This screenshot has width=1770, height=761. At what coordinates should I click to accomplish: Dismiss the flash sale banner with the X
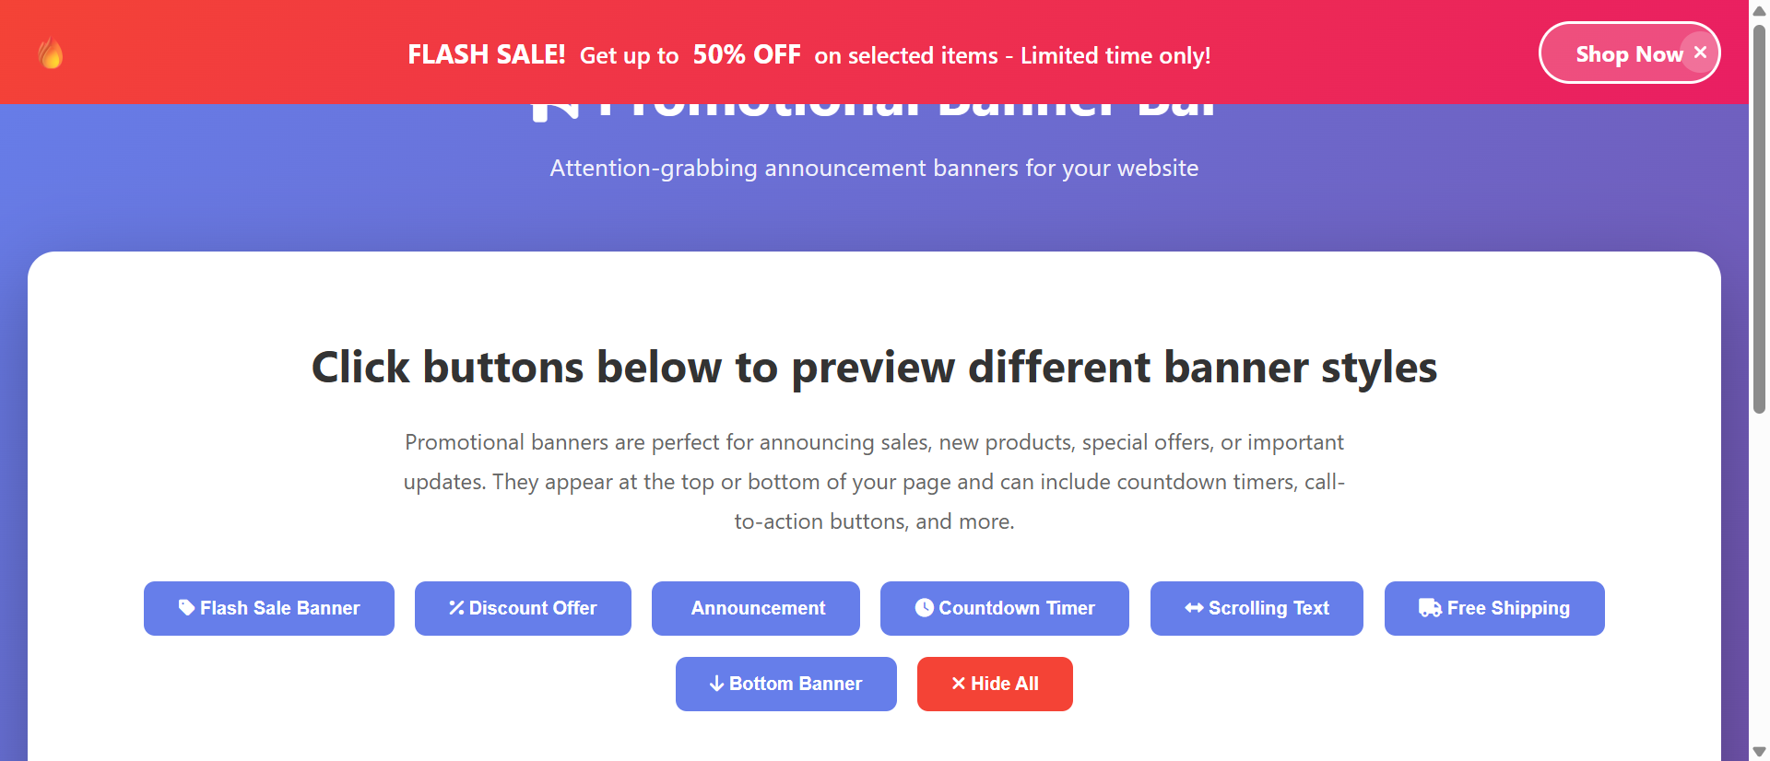coord(1701,52)
